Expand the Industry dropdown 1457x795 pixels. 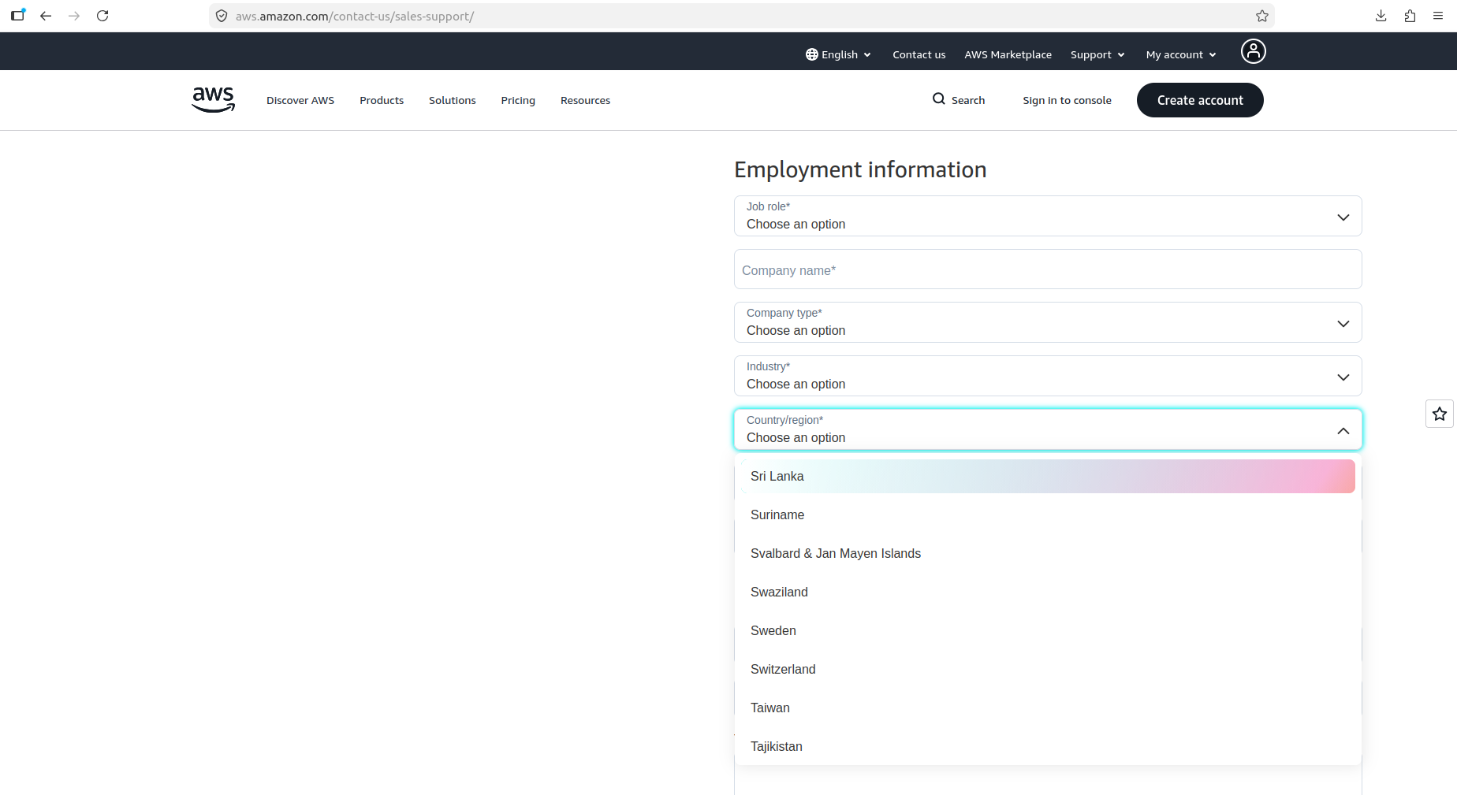tap(1047, 376)
